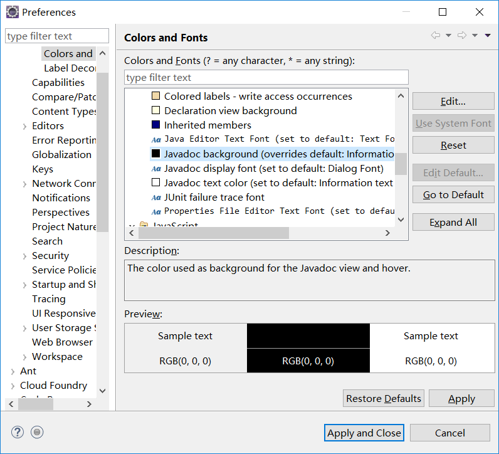The image size is (499, 454).
Task: Expand the Cloud Foundry node
Action: 13,386
